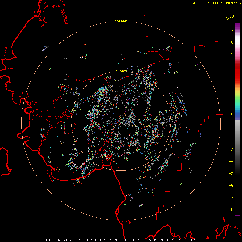Click the 50 NMI range ring label

(x=121, y=71)
